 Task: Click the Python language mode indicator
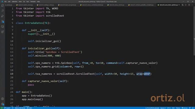pyautogui.click(x=178, y=108)
